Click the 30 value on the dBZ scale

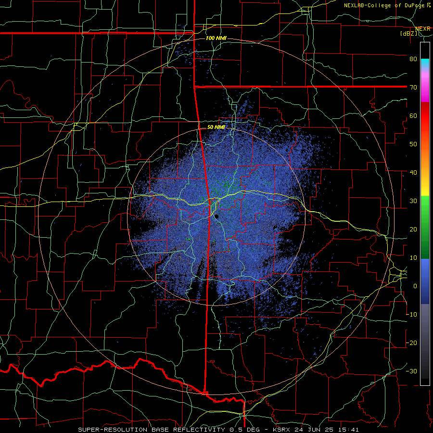413,201
